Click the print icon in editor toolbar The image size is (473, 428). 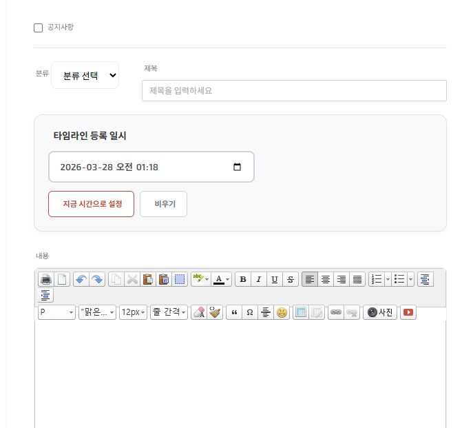(x=46, y=279)
